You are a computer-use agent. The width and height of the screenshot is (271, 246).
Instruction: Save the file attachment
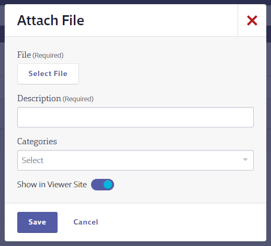tap(37, 222)
